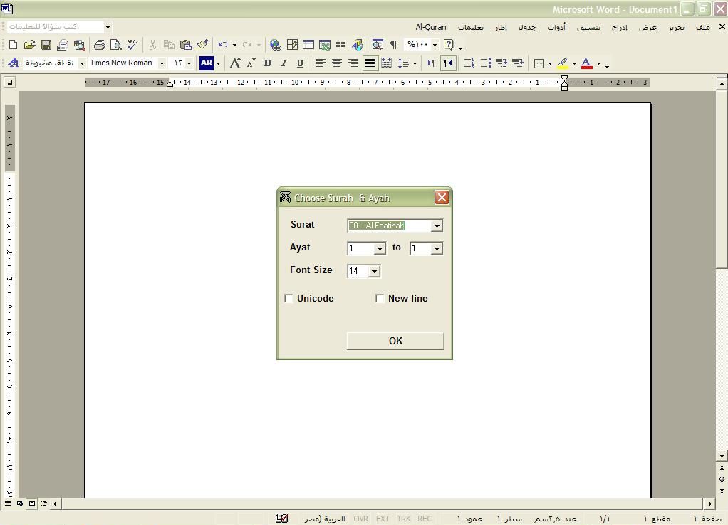Cut selection with the scissors icon
Screen dimensions: 728x525
point(152,45)
